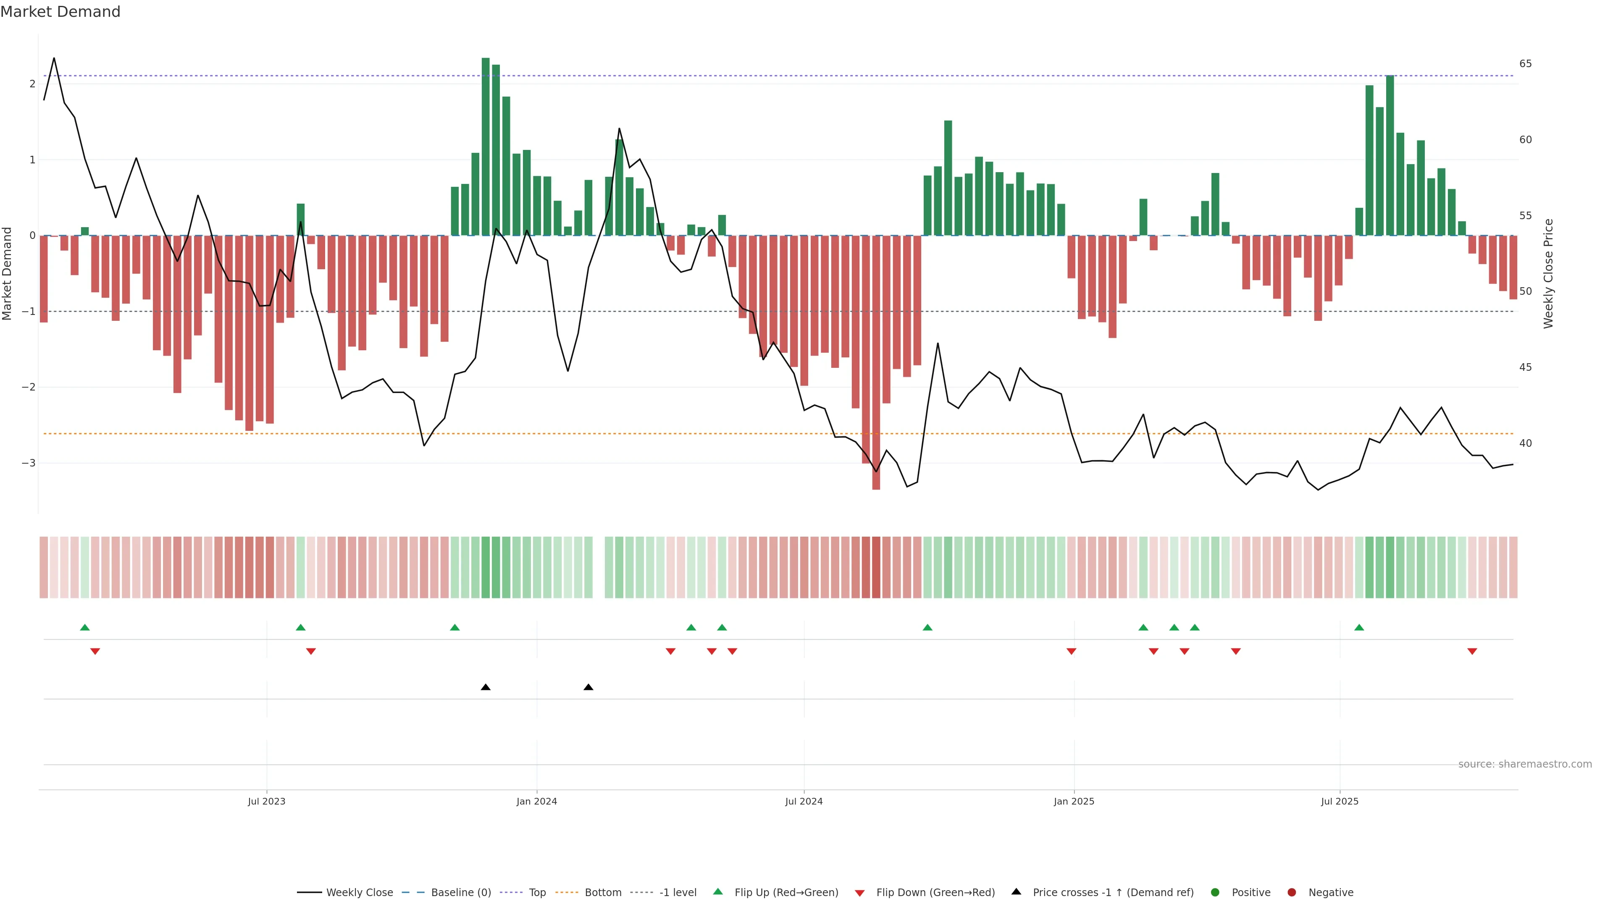The width and height of the screenshot is (1613, 907).
Task: Click the last red flip-down marker on the right
Action: click(1472, 652)
